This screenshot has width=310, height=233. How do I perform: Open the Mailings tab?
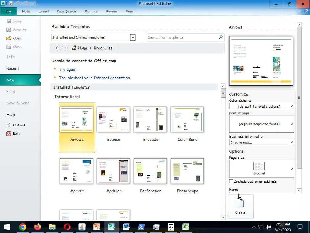pos(91,11)
